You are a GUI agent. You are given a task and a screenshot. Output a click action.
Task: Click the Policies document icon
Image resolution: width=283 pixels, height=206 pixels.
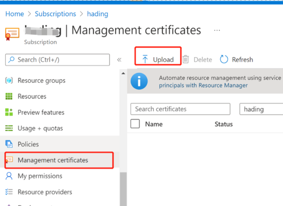(9, 144)
